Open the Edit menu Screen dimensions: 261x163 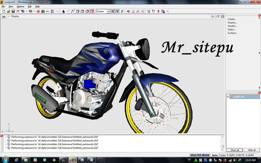30,7
